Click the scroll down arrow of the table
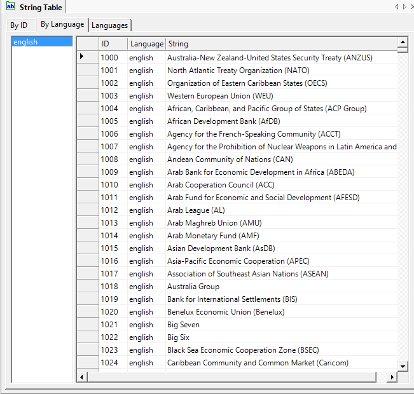 (x=403, y=366)
